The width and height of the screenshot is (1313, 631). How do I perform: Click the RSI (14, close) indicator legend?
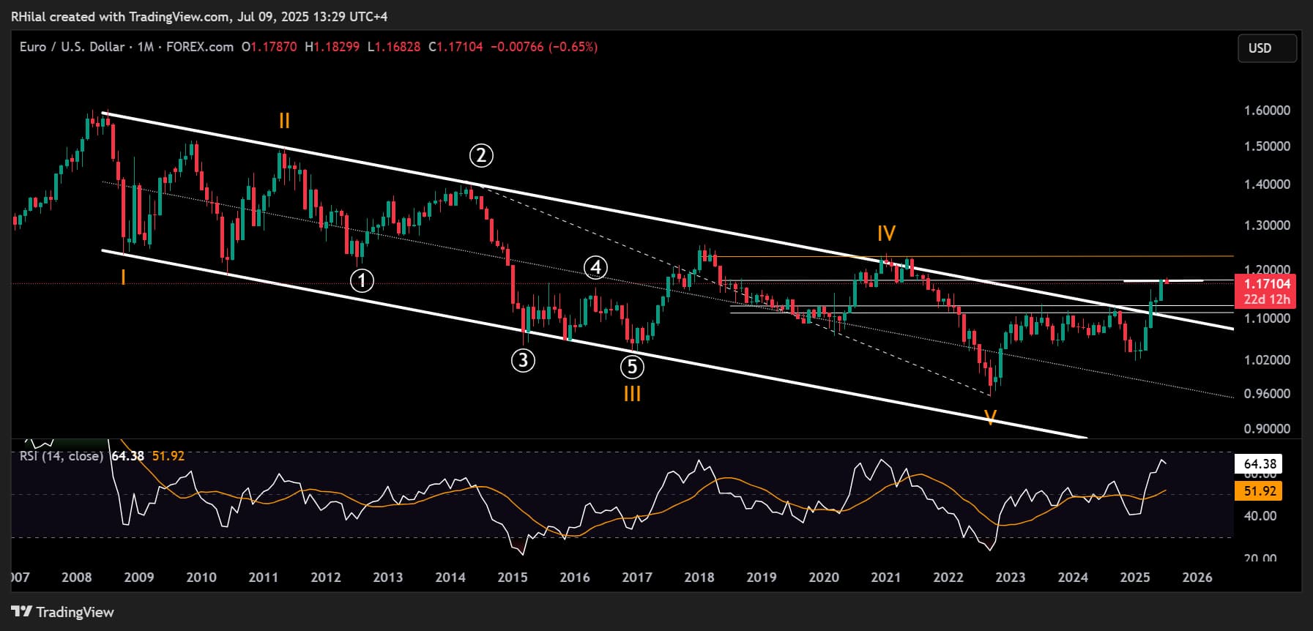click(62, 456)
